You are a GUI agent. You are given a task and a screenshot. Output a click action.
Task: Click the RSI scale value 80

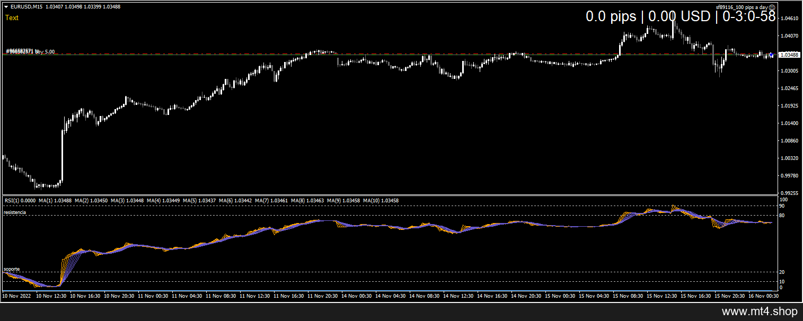782,216
